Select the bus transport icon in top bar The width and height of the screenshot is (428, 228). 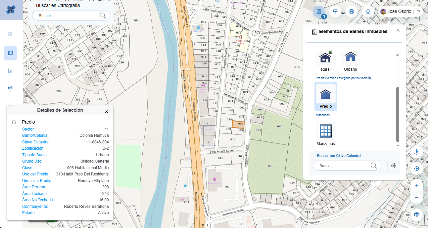coord(352,12)
